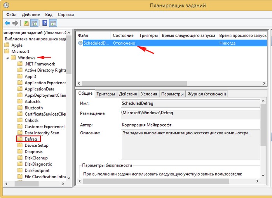
Task: Click the Up one level folder icon
Action: pos(26,23)
